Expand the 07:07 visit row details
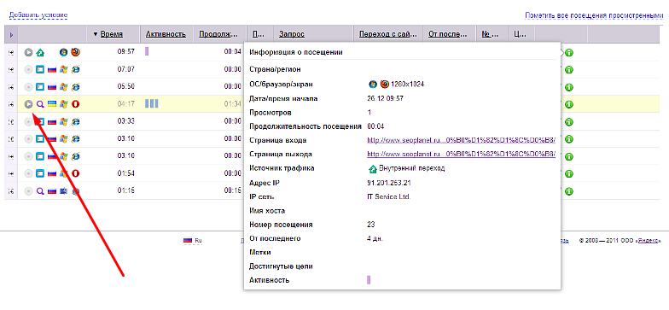Viewport: 669px width, 310px height. pyautogui.click(x=11, y=70)
